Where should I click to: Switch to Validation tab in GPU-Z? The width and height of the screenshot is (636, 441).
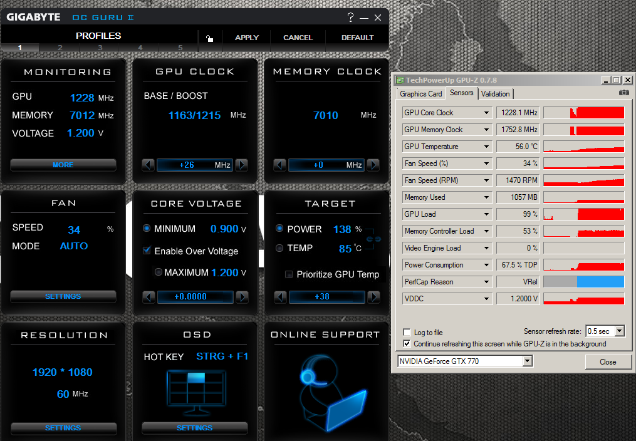point(495,93)
